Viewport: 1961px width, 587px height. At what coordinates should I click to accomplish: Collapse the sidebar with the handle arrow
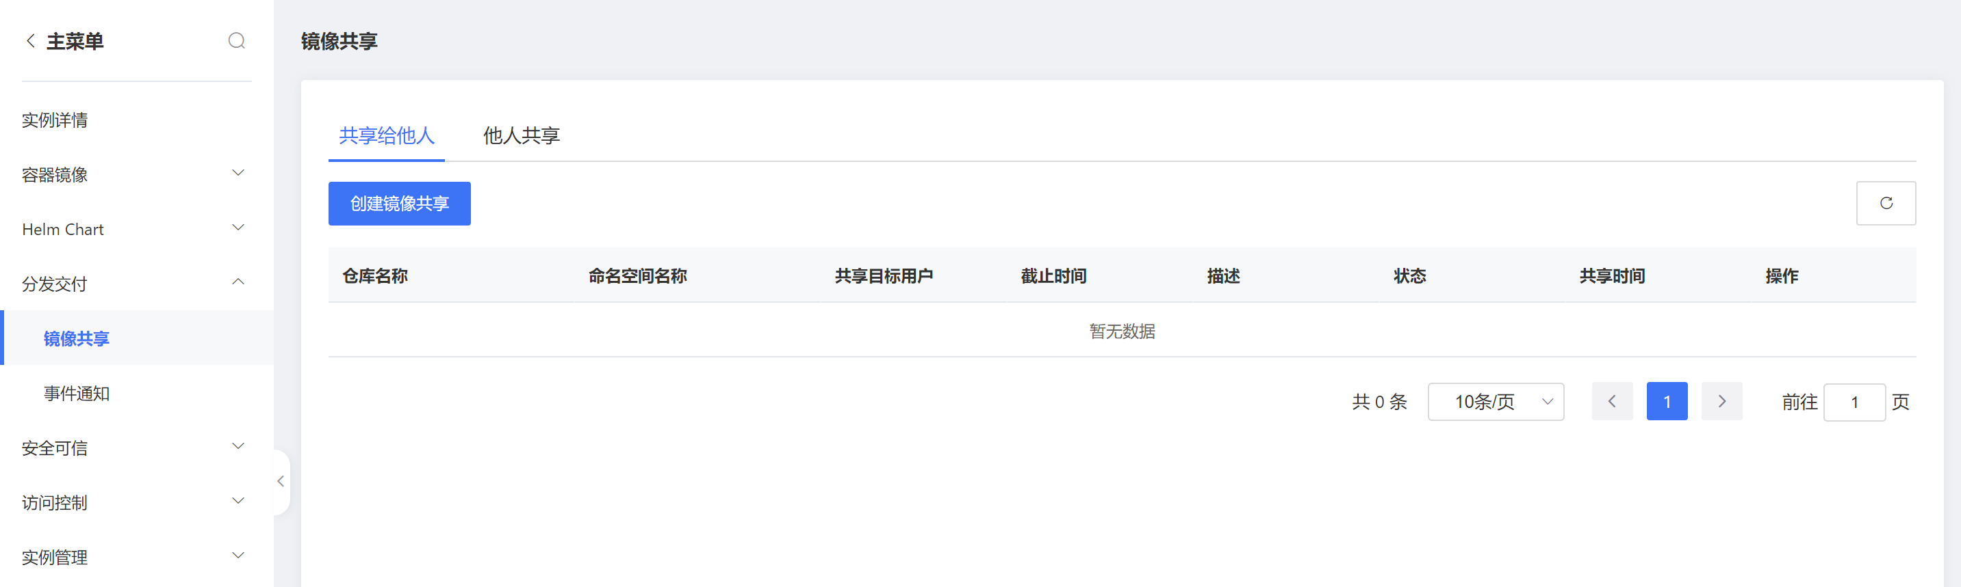coord(281,481)
